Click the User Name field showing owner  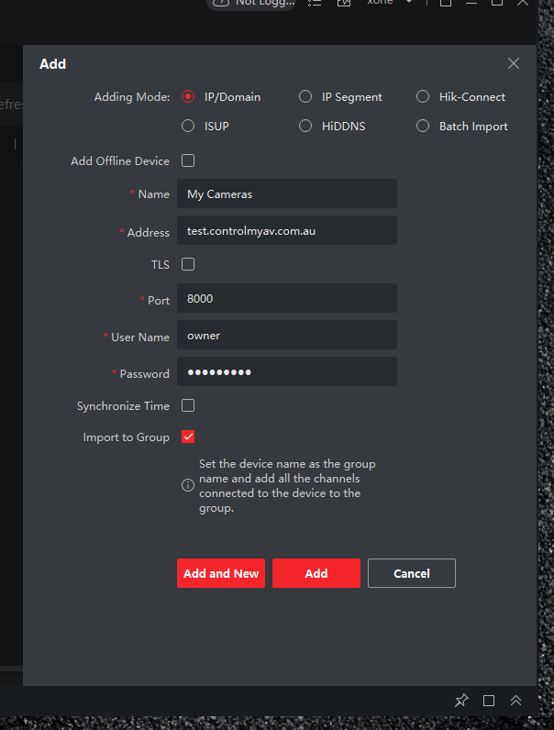pyautogui.click(x=287, y=335)
